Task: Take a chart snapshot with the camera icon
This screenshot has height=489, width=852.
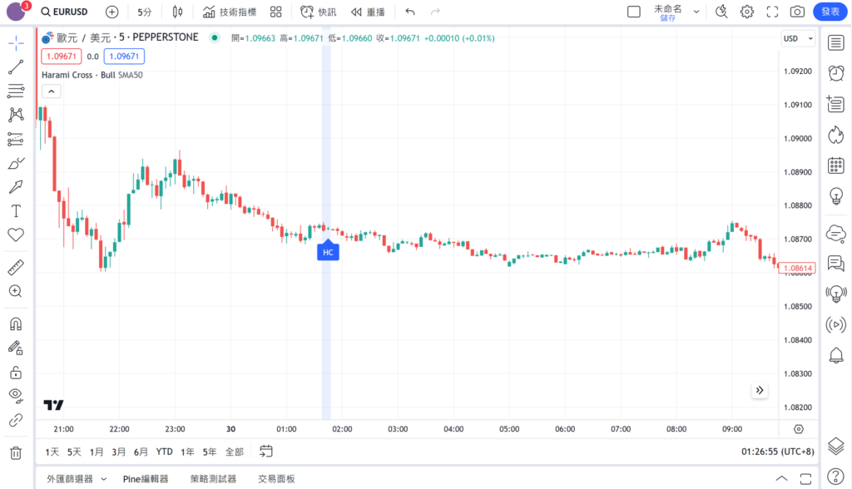Action: [797, 12]
